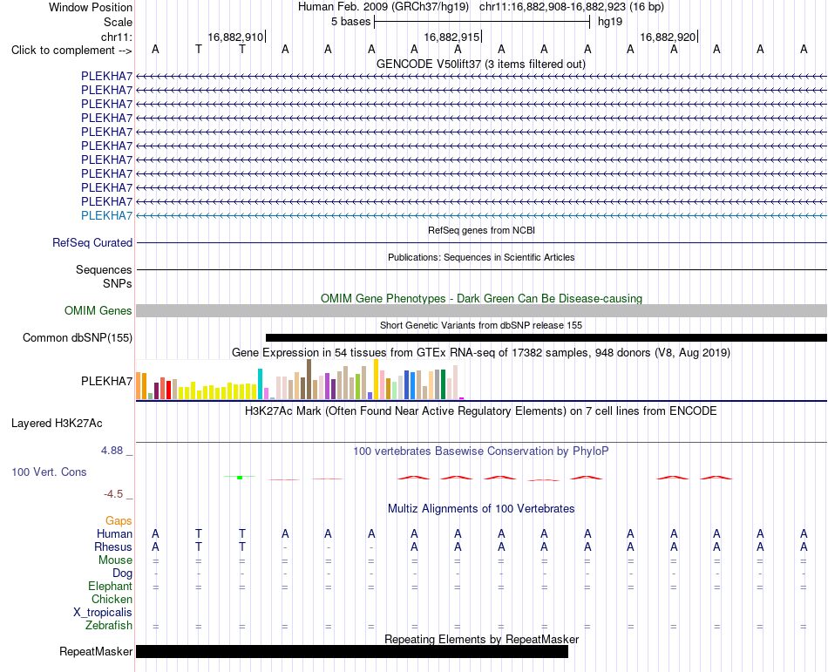This screenshot has width=828, height=672.
Task: Select the 'Elephant' alignment row label
Action: (110, 586)
